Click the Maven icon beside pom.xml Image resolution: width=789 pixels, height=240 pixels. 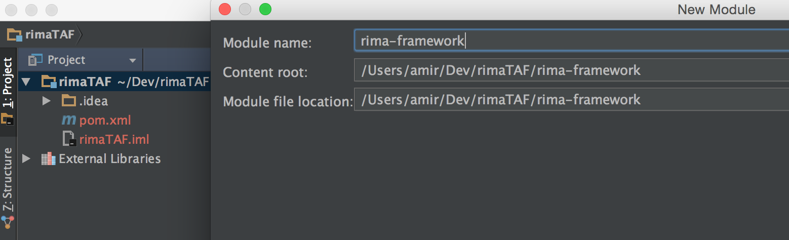[x=68, y=120]
